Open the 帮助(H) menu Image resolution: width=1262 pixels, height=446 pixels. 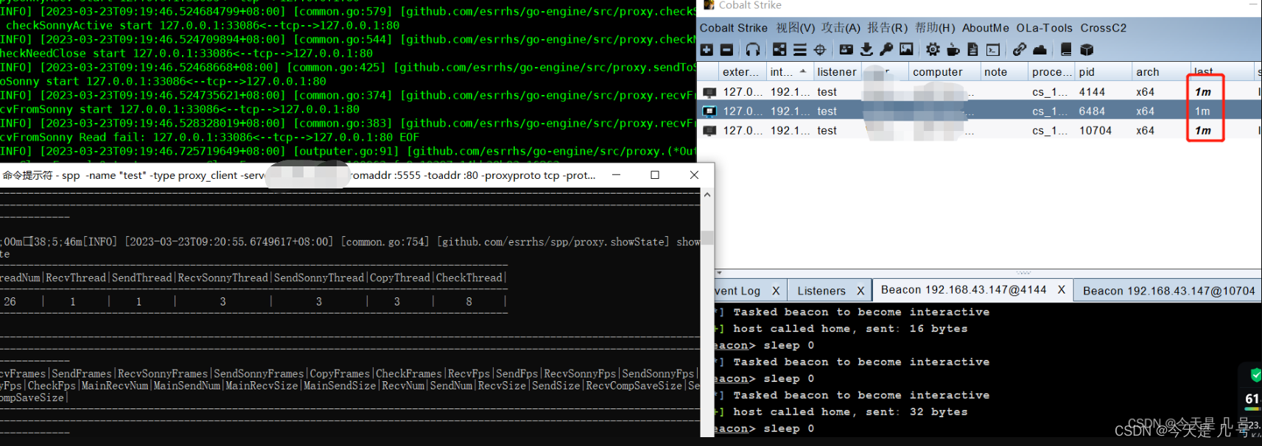click(x=935, y=28)
